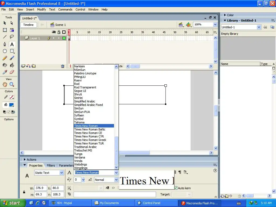This screenshot has height=207, width=276.
Task: Open the fill color swatch
Action: pyautogui.click(x=12, y=105)
